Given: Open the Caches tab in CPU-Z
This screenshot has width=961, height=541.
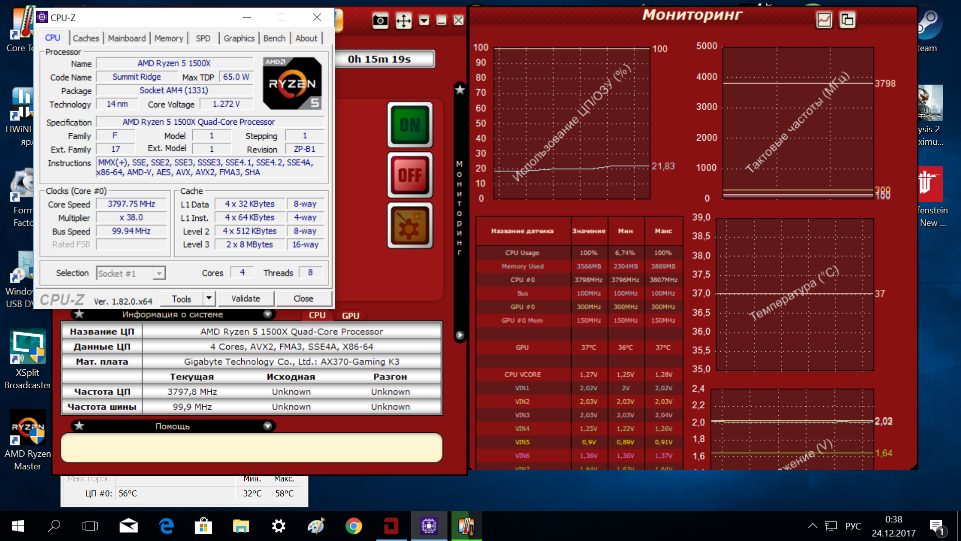Looking at the screenshot, I should pos(86,38).
